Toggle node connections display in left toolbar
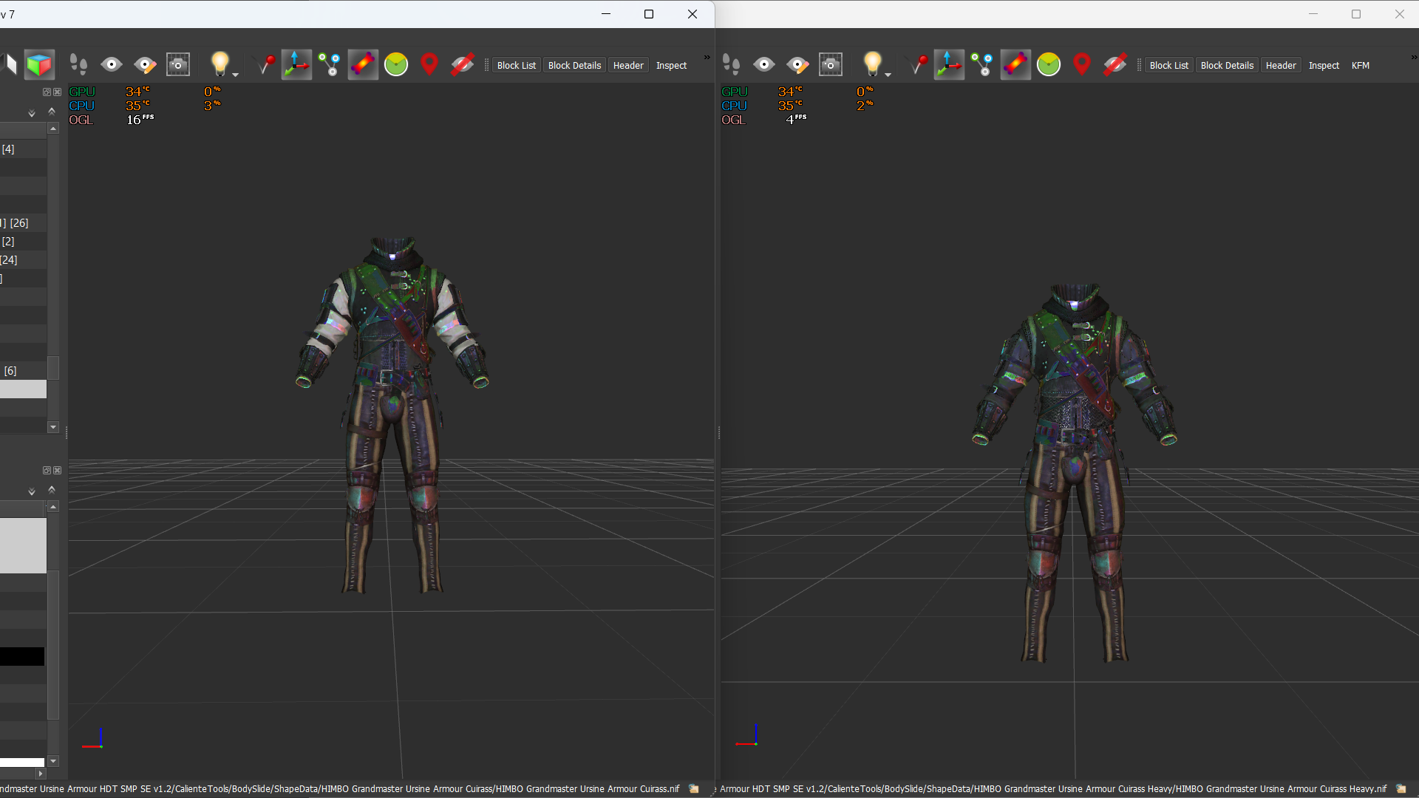This screenshot has width=1419, height=798. point(330,65)
